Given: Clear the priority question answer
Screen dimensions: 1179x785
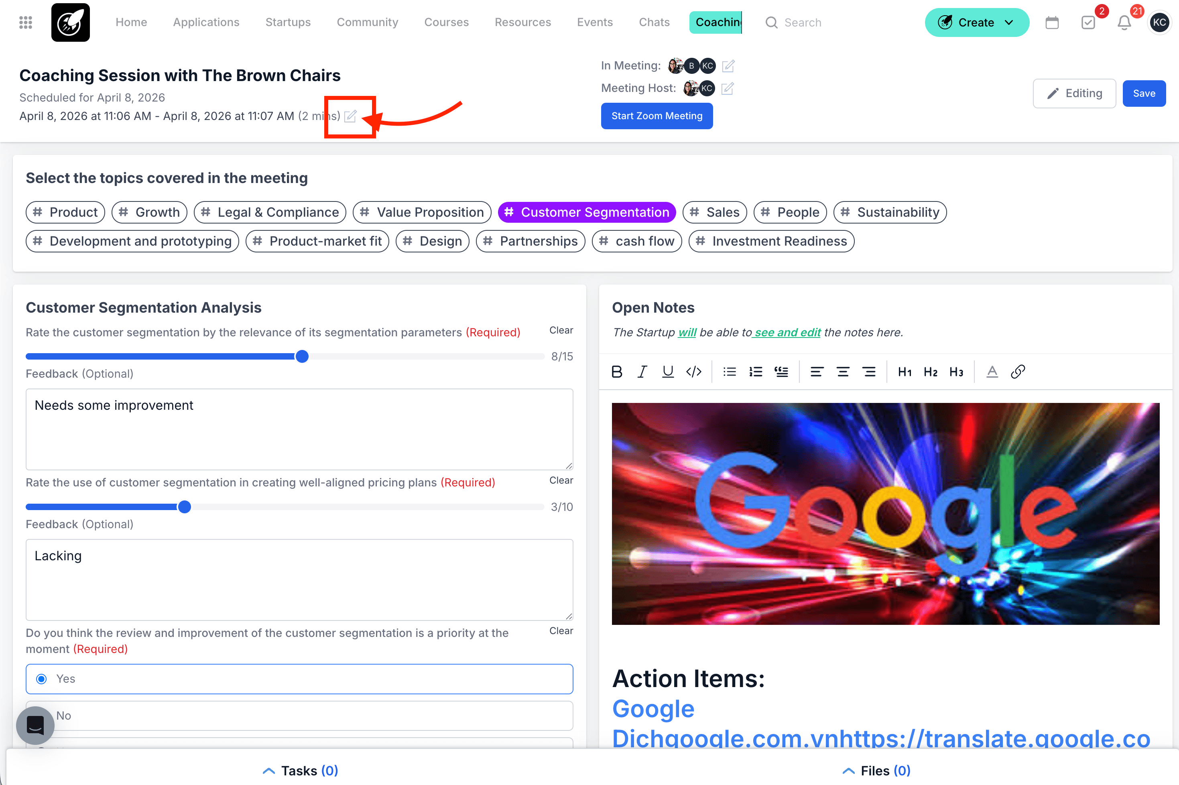Looking at the screenshot, I should [561, 631].
